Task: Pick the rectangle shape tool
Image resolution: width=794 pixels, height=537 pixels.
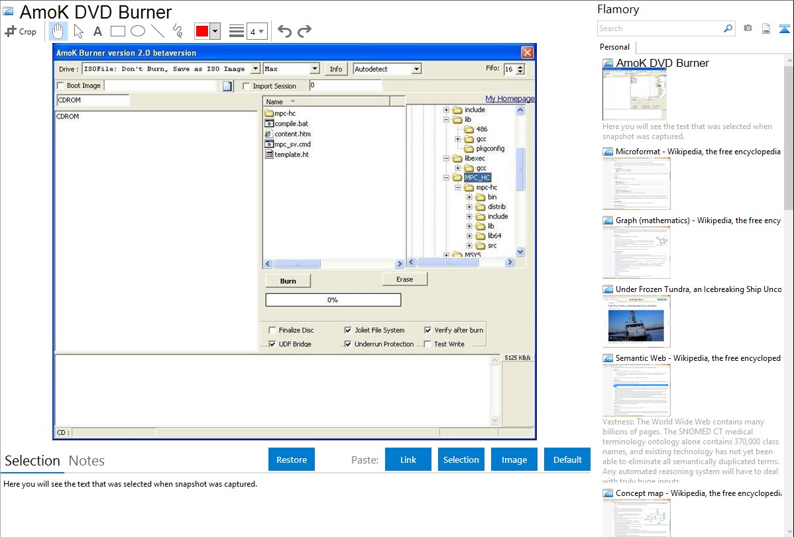Action: [x=118, y=31]
